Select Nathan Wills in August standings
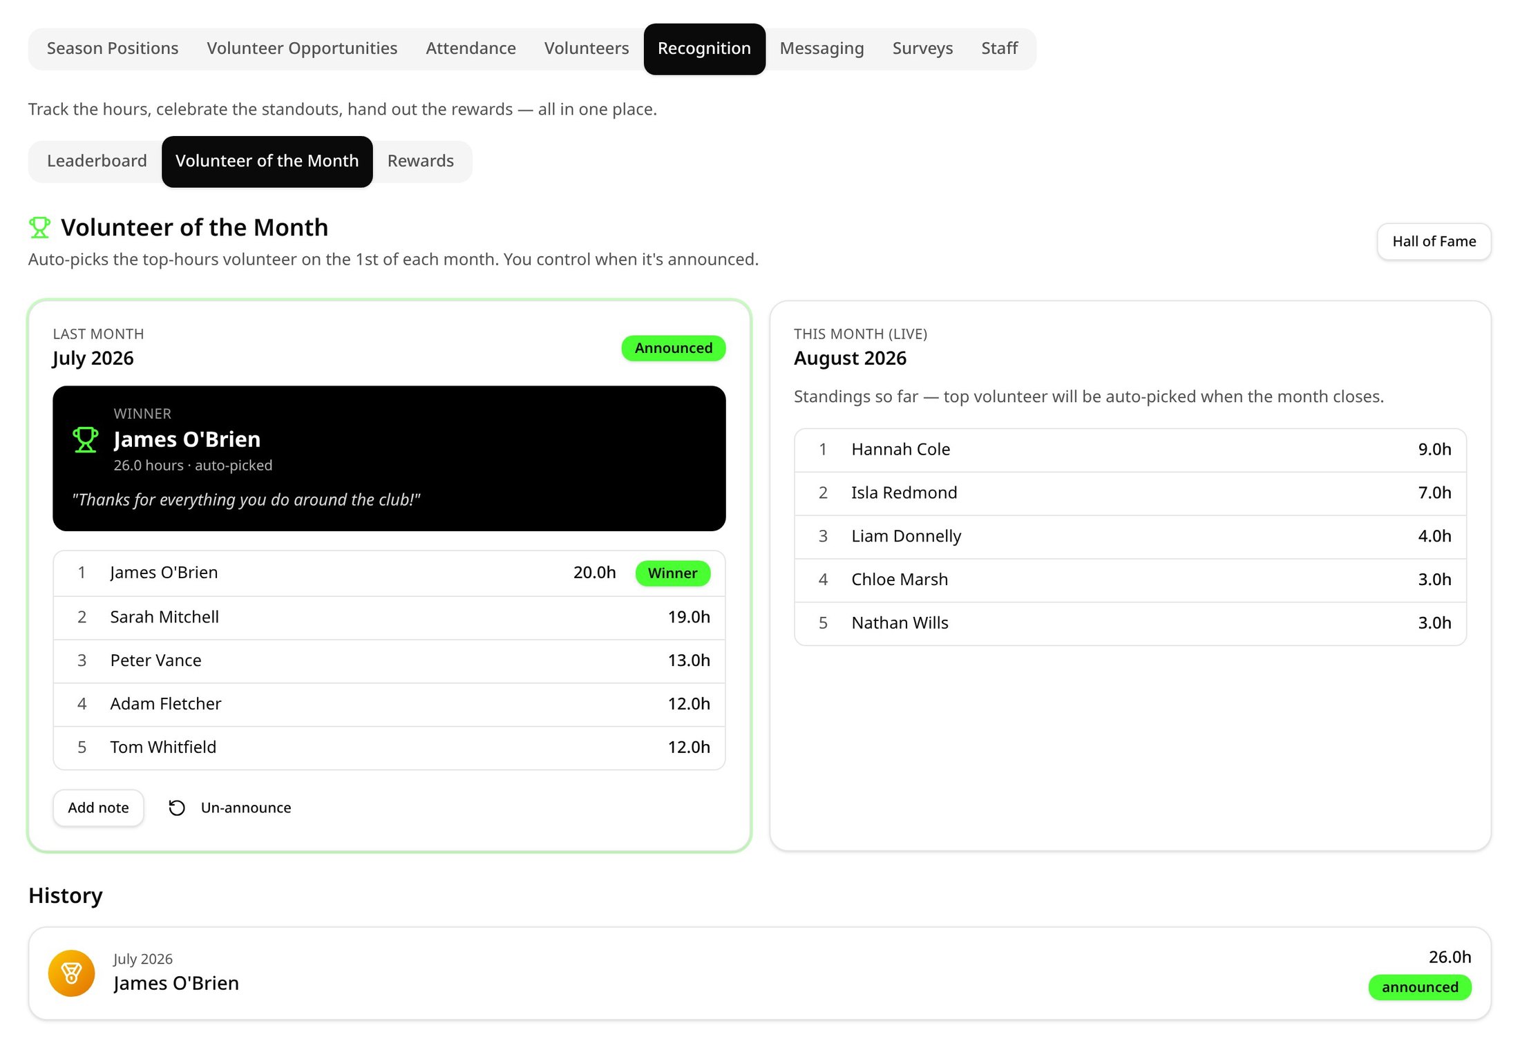 pyautogui.click(x=1130, y=624)
